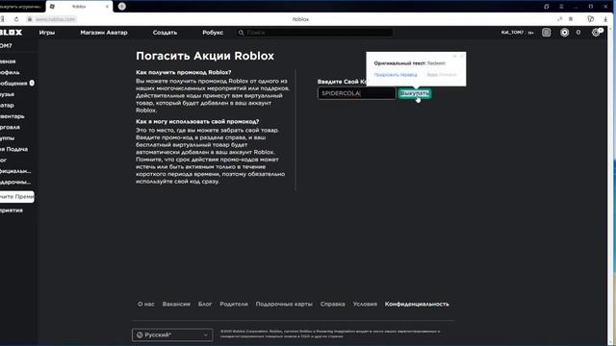The width and height of the screenshot is (616, 346).
Task: Close the translation popup with its X
Action: [x=462, y=56]
